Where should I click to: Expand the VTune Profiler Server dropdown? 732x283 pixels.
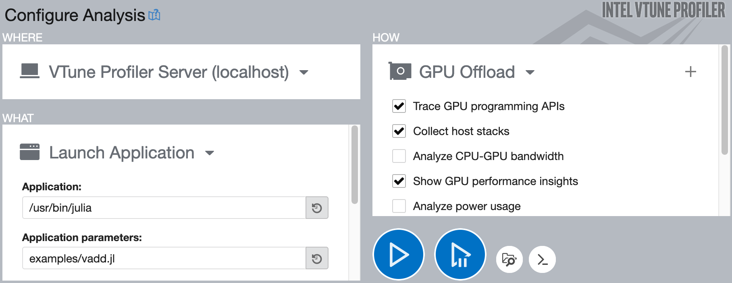pyautogui.click(x=304, y=73)
